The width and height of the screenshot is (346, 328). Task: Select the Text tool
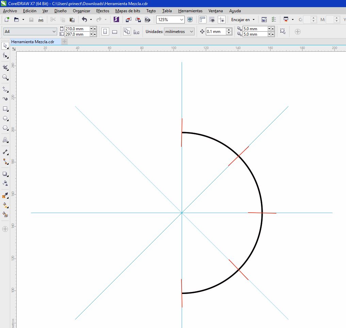pyautogui.click(x=5, y=140)
